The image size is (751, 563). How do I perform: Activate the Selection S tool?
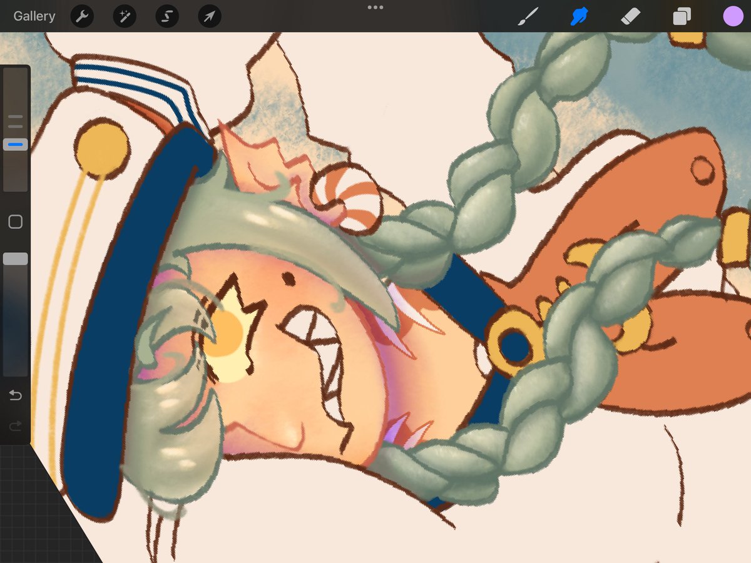coord(167,16)
